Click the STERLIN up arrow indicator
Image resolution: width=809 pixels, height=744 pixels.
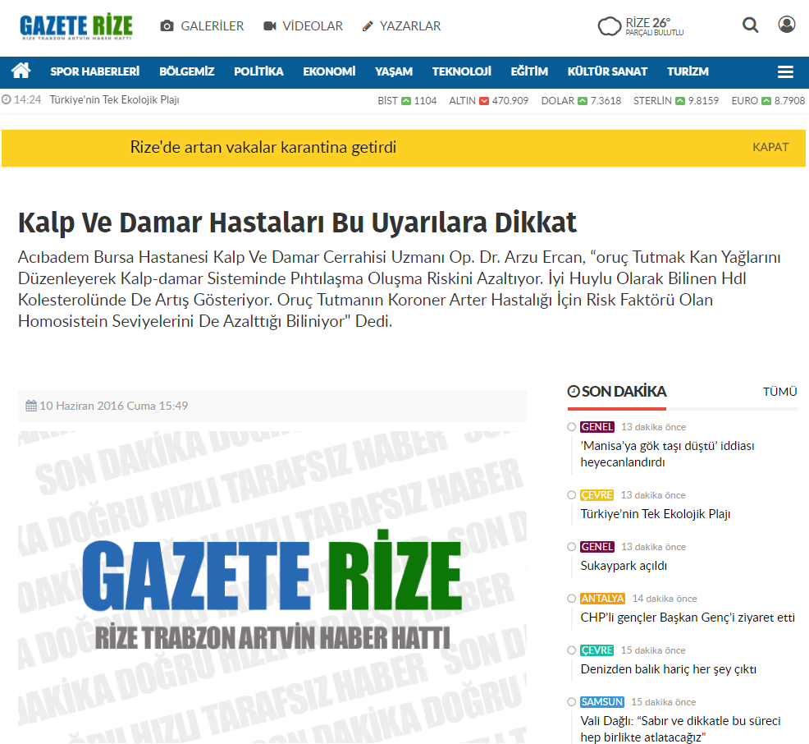(680, 101)
